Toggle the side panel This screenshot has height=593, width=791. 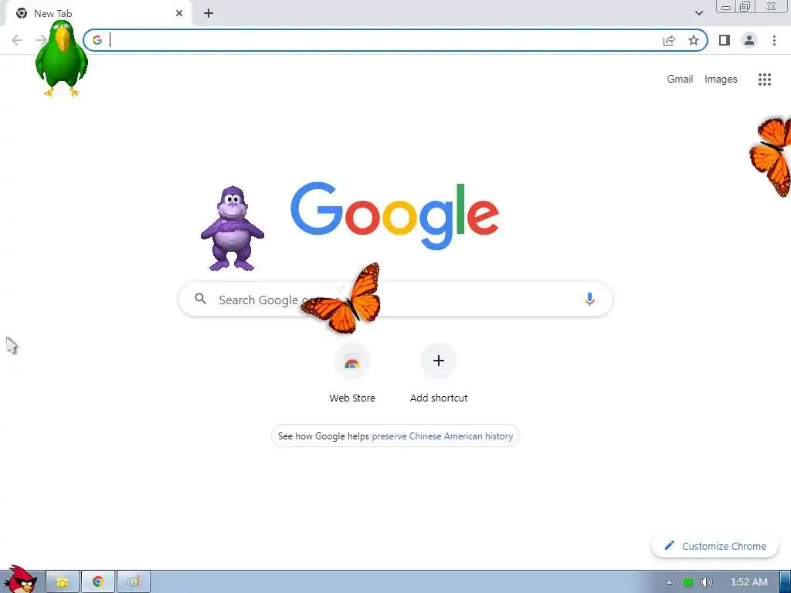(x=725, y=40)
